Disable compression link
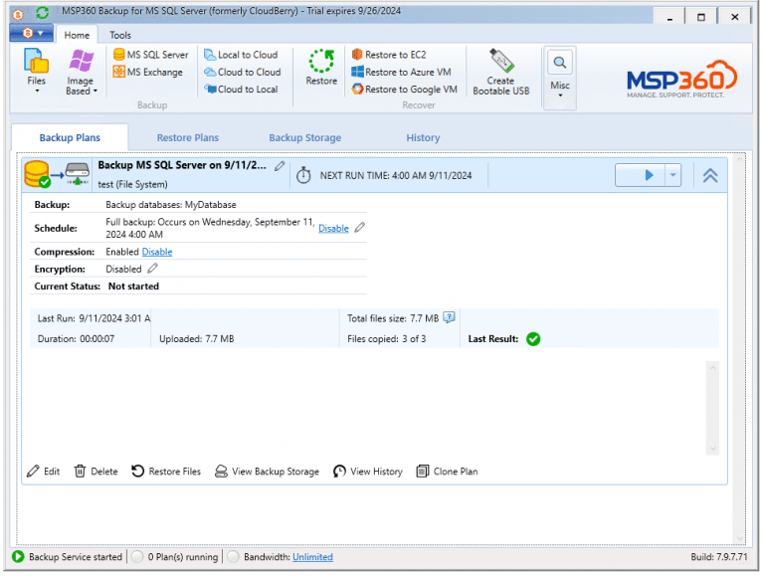764x576 pixels. [157, 252]
